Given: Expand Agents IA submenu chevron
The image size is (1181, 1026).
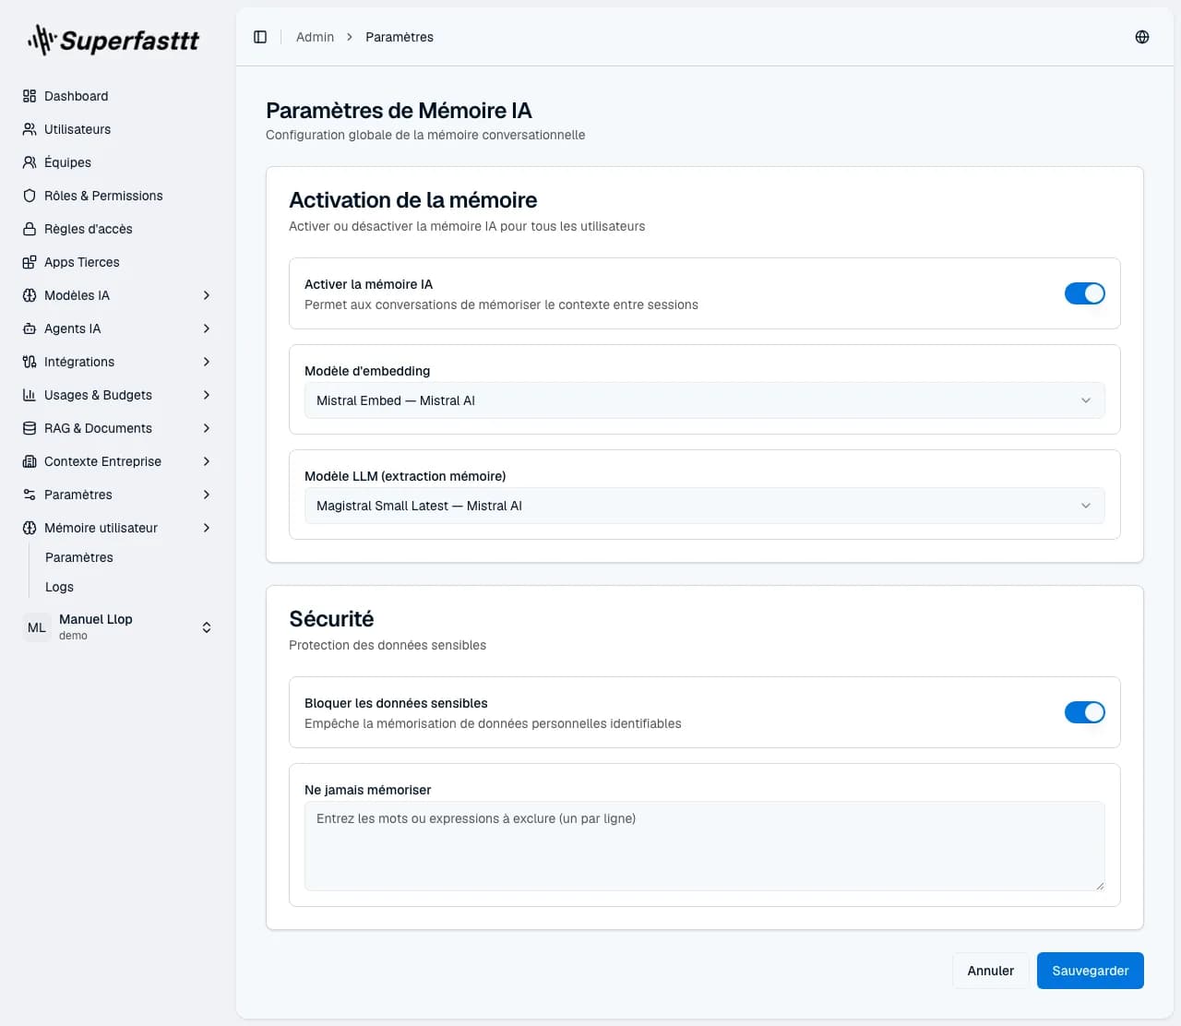Looking at the screenshot, I should (x=207, y=328).
